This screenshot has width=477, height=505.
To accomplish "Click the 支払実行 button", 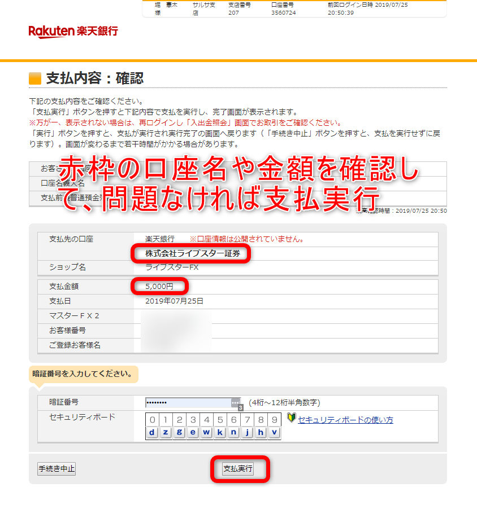I will pos(238,469).
